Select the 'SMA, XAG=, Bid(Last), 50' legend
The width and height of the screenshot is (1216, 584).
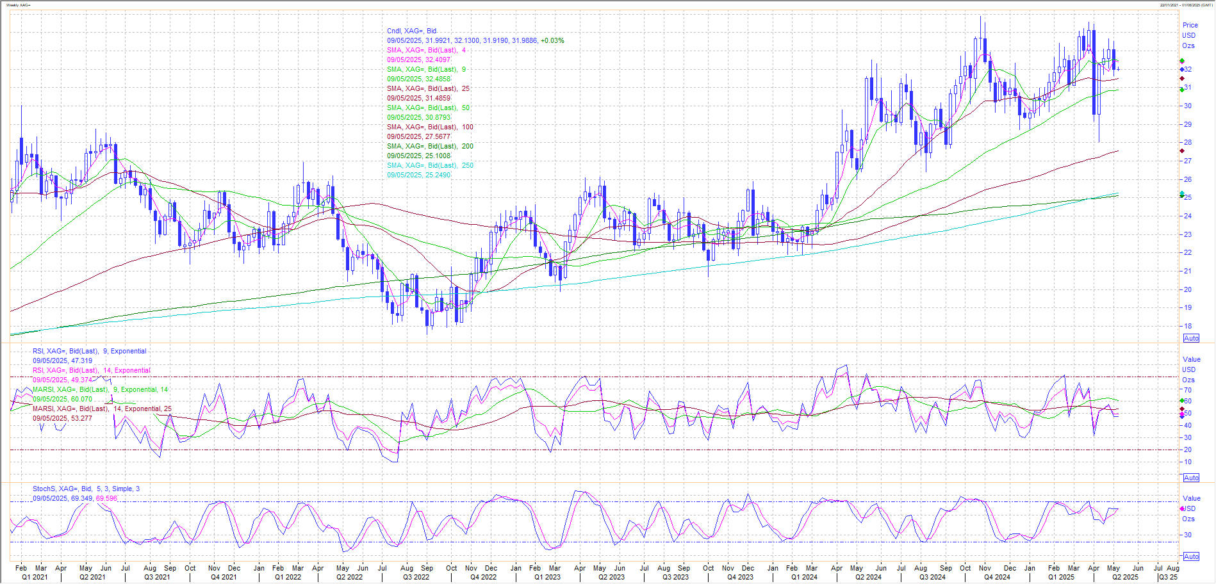pyautogui.click(x=428, y=108)
